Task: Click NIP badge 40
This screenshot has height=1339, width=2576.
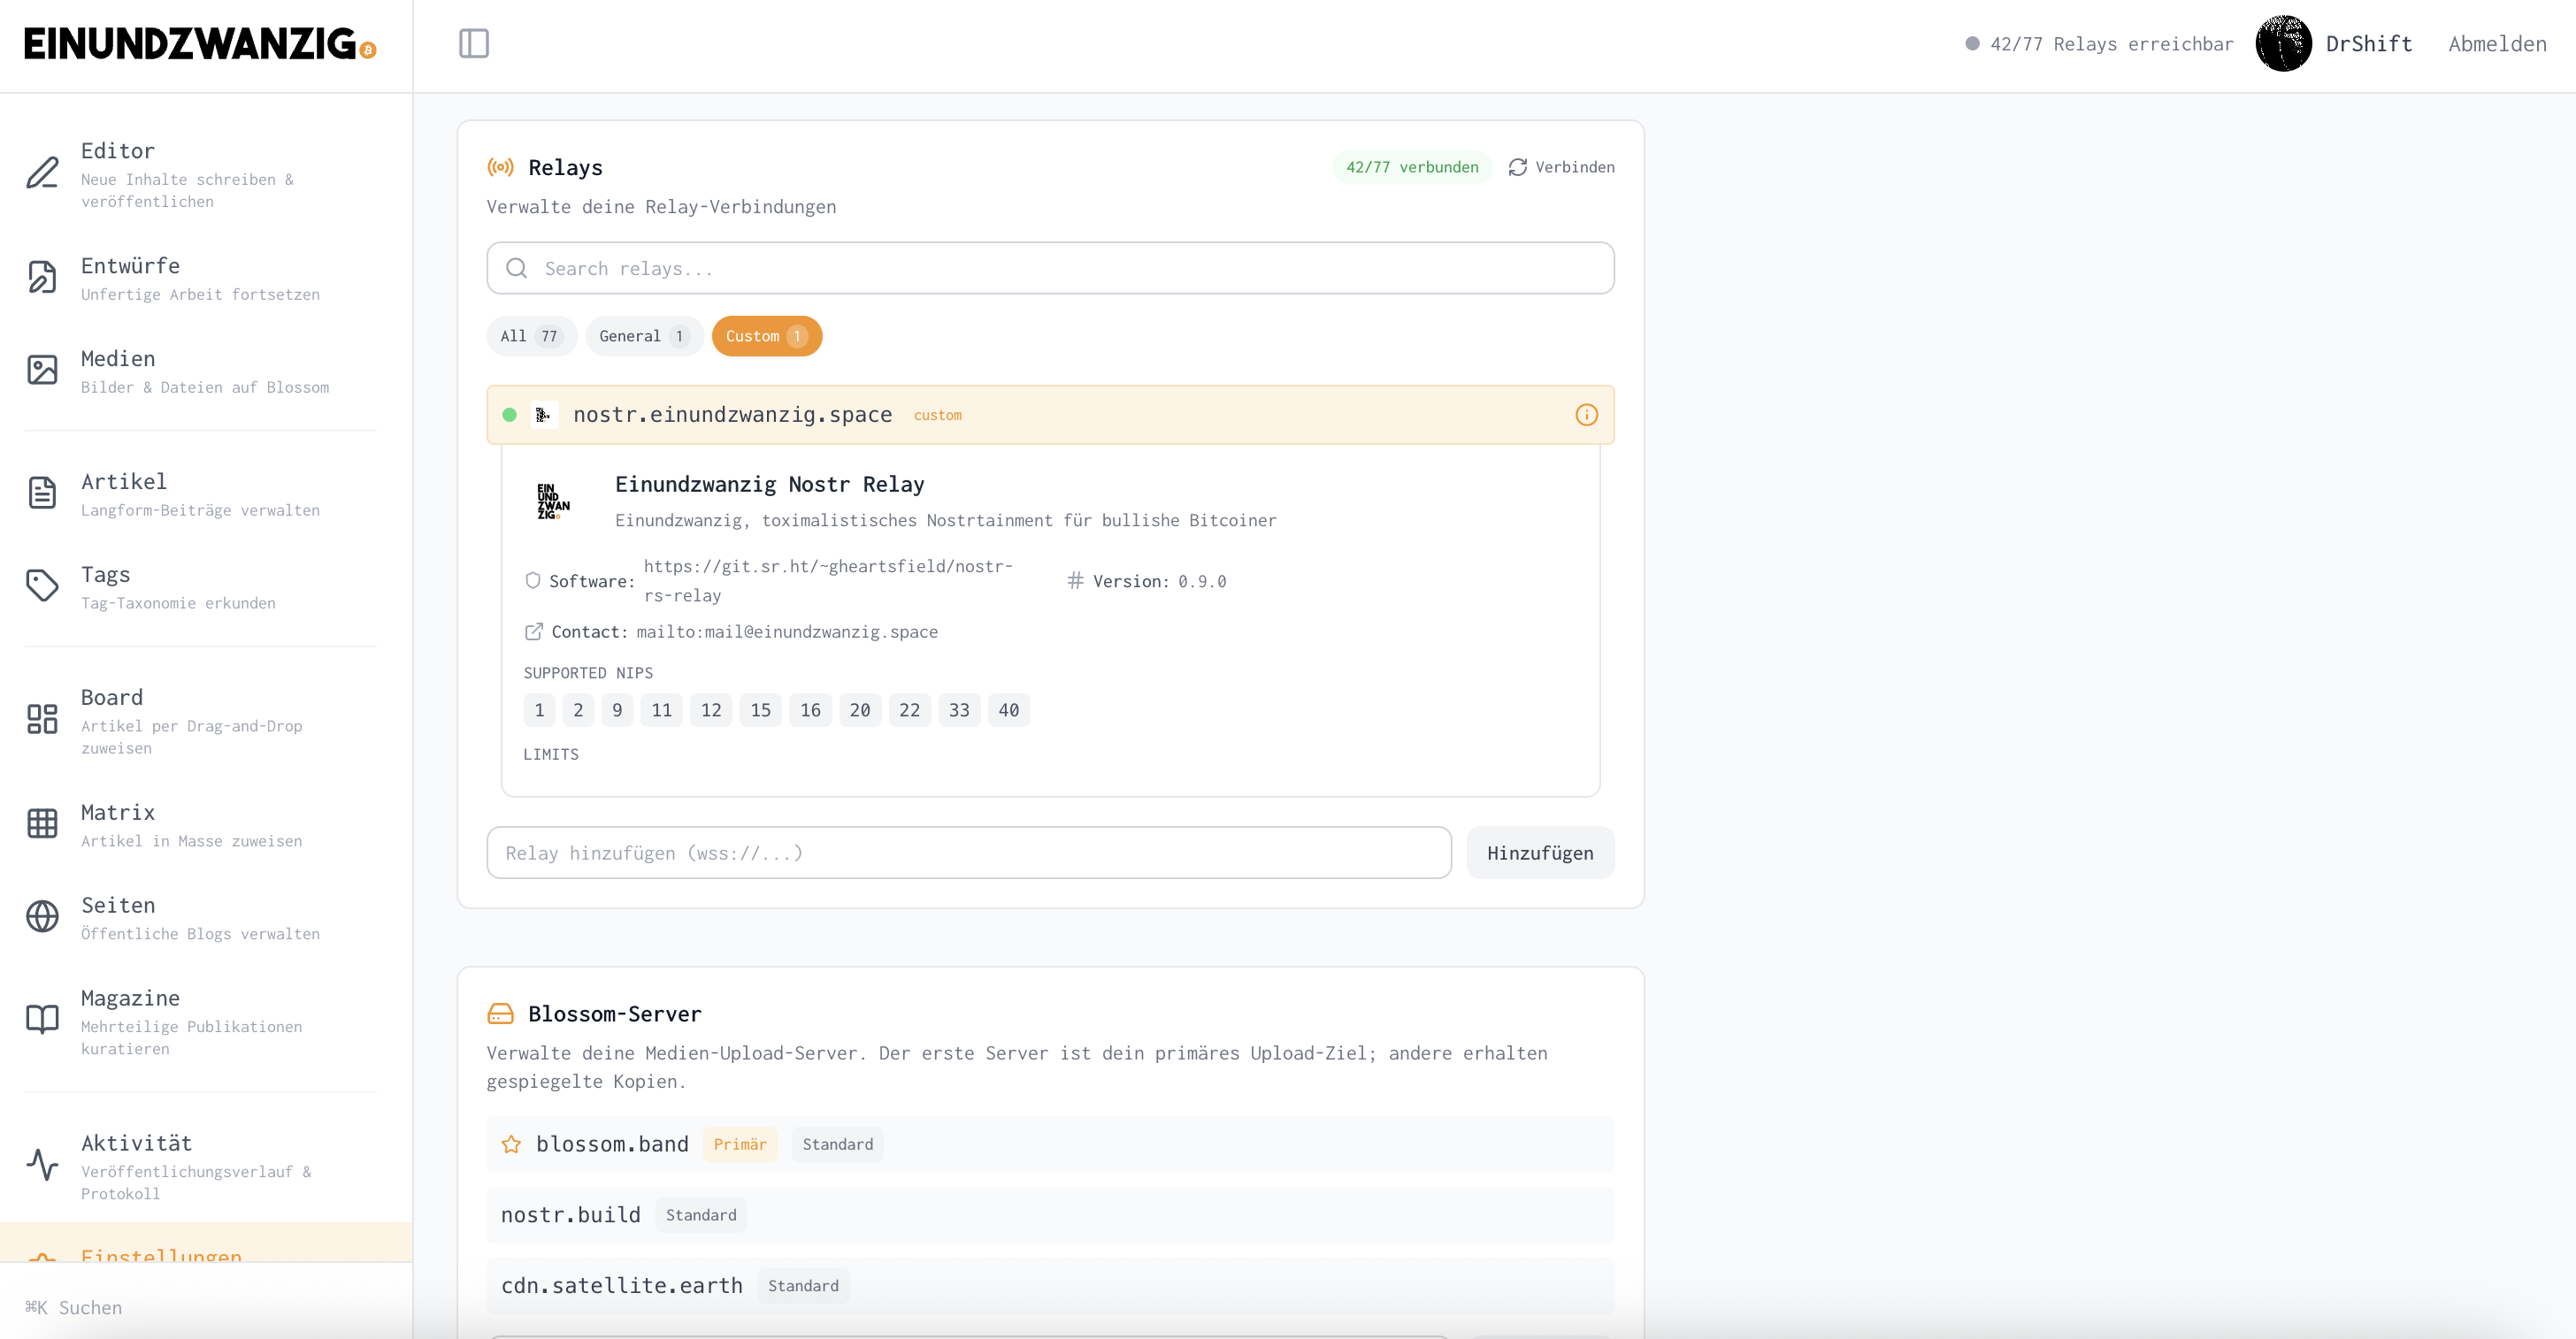Action: point(1008,710)
